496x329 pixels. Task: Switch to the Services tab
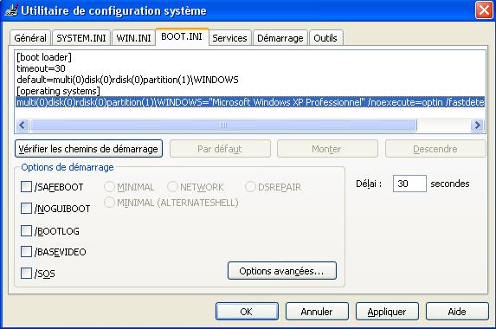click(x=229, y=38)
